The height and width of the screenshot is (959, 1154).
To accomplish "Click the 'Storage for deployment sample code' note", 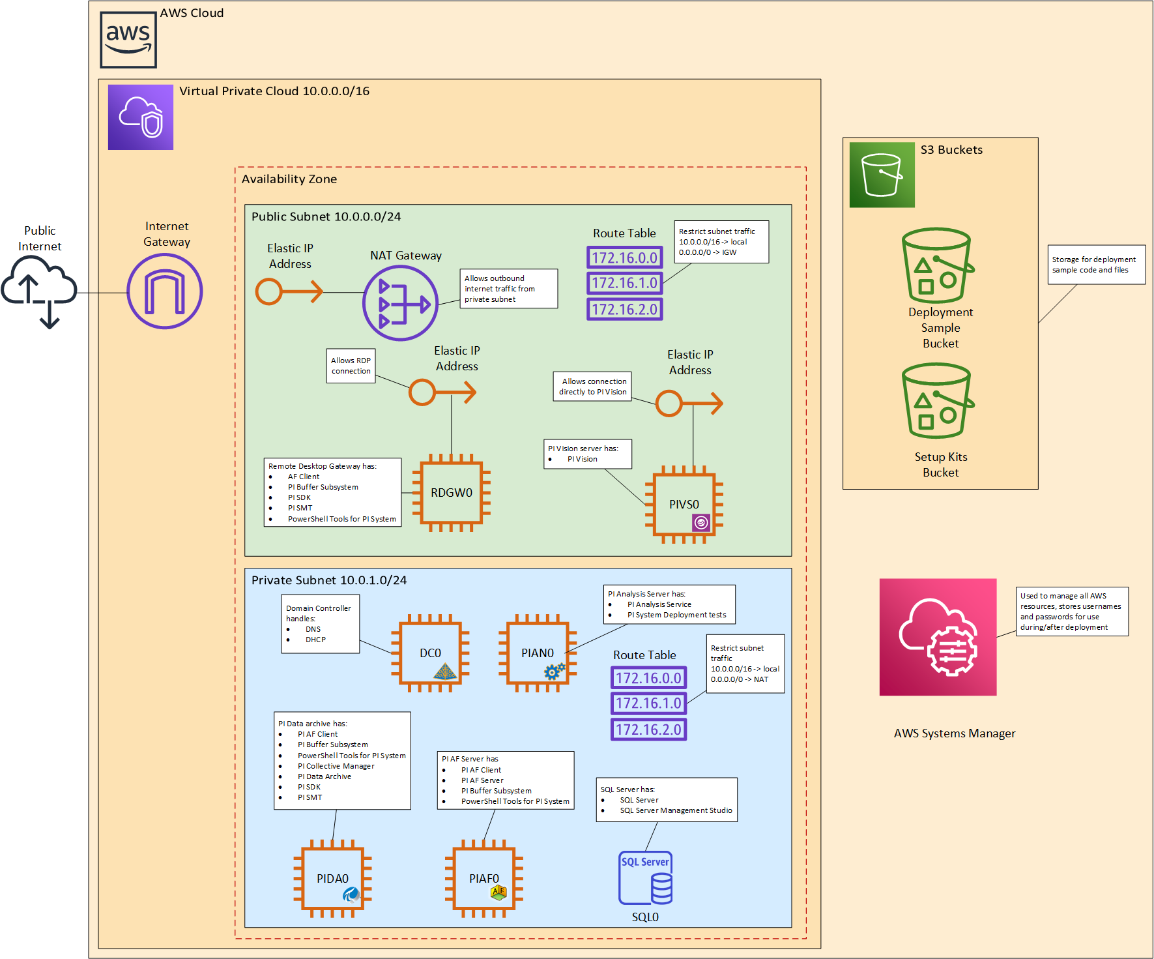I will pyautogui.click(x=1097, y=265).
